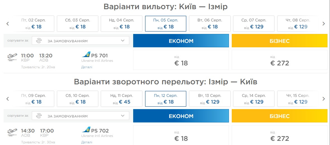Viewport: 330px width, 145px height.
Task: Select the €18 economy fare for PS 701
Action: [181, 60]
